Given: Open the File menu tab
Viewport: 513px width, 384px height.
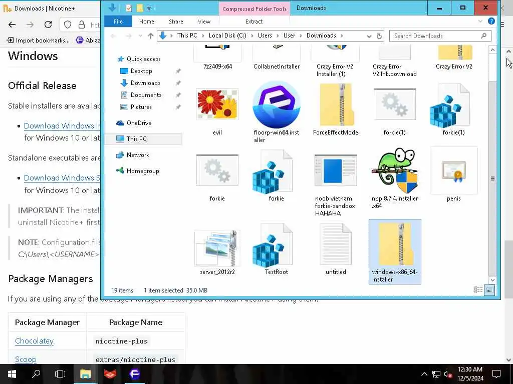Looking at the screenshot, I should pyautogui.click(x=118, y=21).
